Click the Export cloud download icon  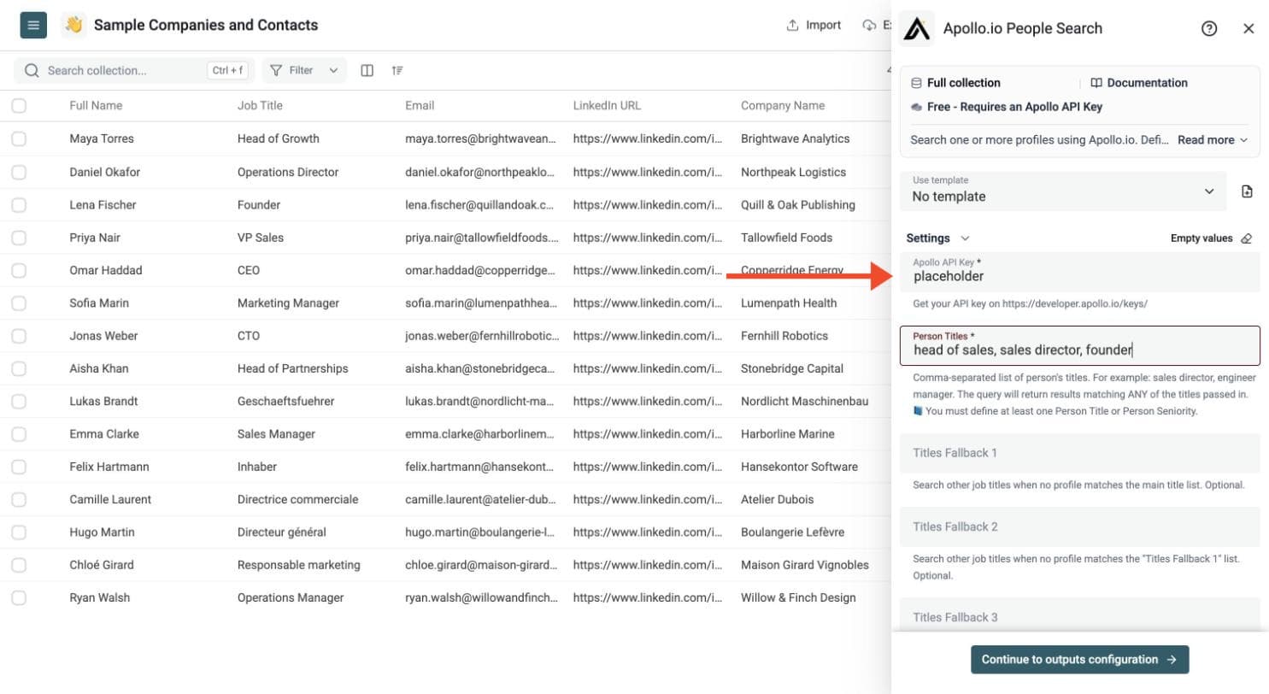click(870, 25)
